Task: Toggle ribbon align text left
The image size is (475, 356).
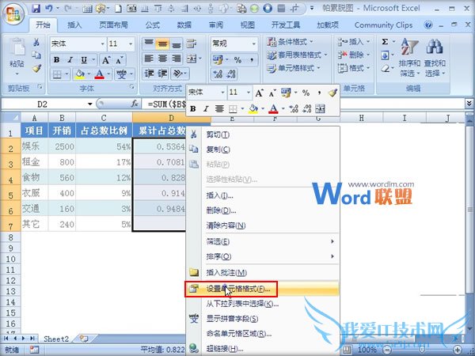Action: coord(149,59)
